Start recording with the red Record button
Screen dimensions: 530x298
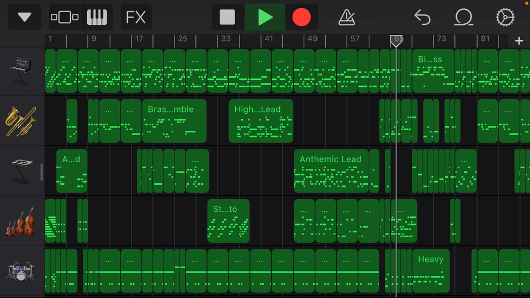pos(301,17)
